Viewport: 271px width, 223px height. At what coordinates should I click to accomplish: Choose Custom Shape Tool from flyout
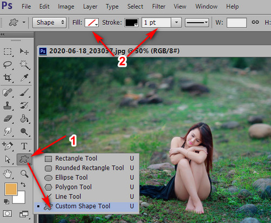tap(87, 206)
